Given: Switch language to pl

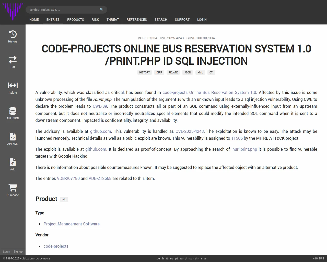Looking at the screenshot, I should point(186,258).
